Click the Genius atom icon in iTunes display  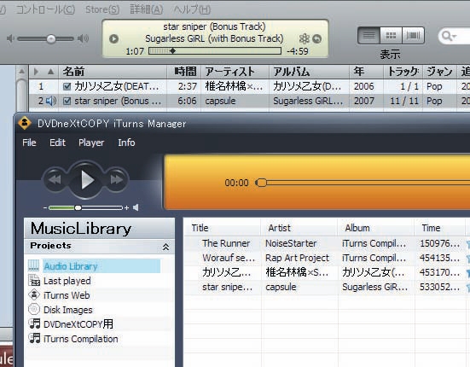[305, 38]
